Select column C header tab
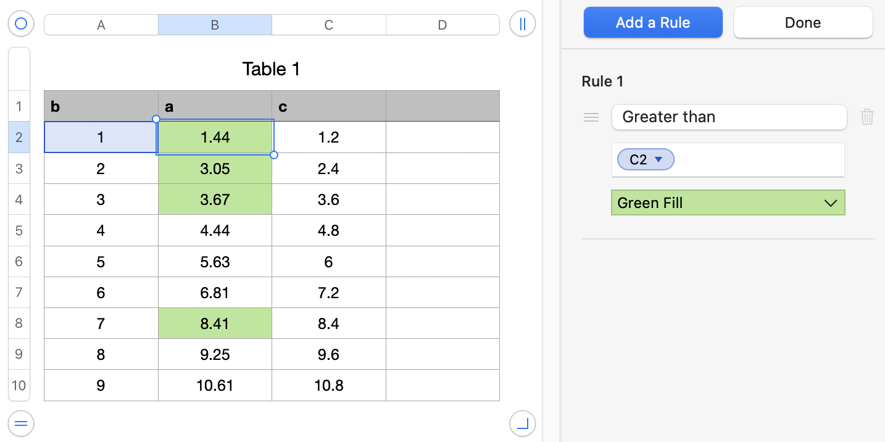 pos(329,25)
